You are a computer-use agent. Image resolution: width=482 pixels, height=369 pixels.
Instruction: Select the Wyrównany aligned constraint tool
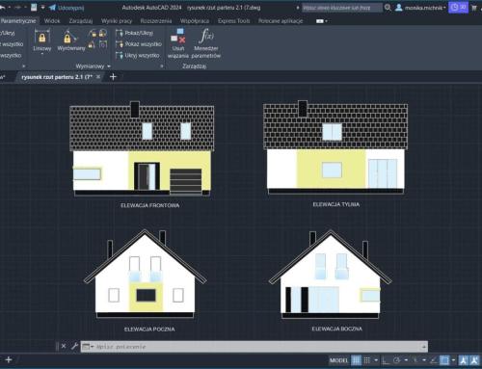coord(71,40)
